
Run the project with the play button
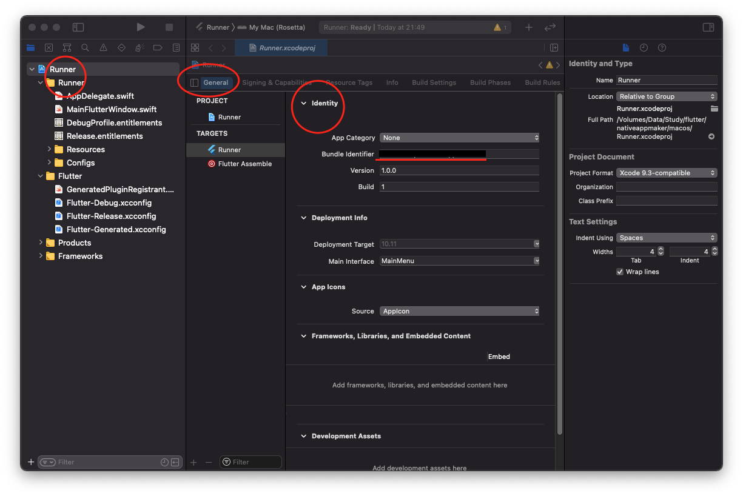(x=141, y=27)
